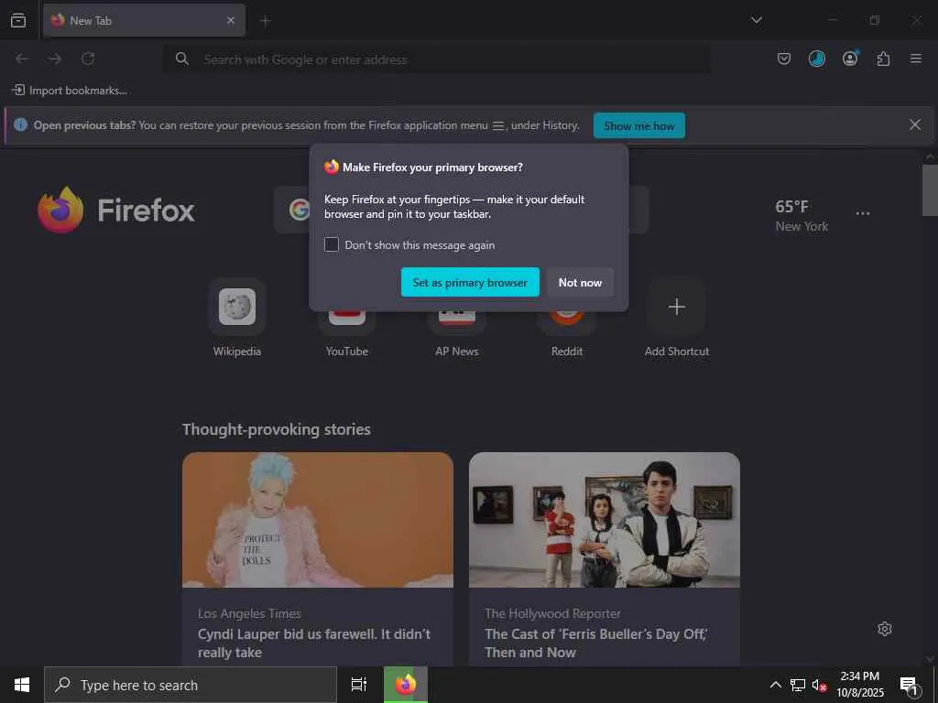Open the Firefox View icon beside the tabs
Viewport: 938px width, 703px height.
point(18,20)
